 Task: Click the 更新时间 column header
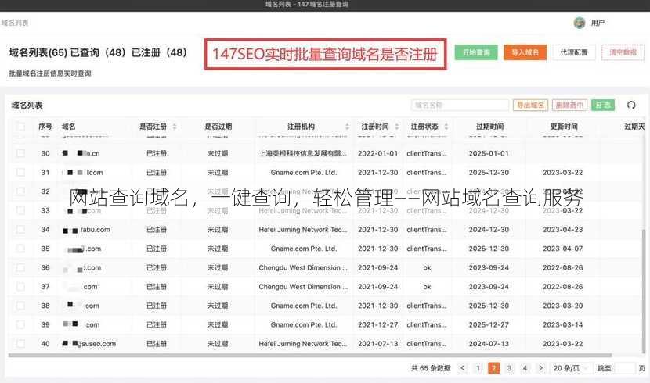564,127
